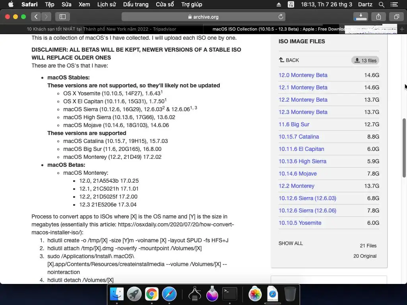Show all tabs overview
This screenshot has width=407, height=305.
click(396, 17)
